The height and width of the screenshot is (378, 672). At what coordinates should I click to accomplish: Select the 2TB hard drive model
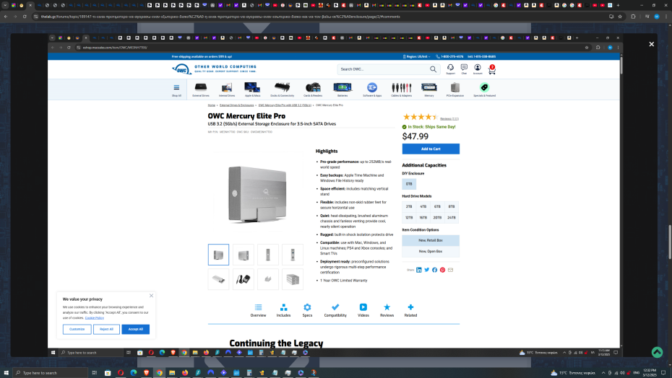409,206
